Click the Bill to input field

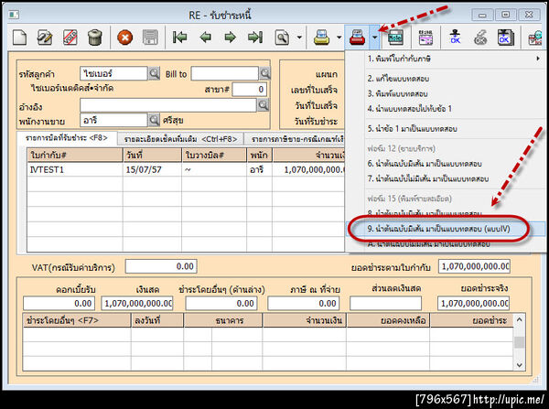pyautogui.click(x=225, y=73)
